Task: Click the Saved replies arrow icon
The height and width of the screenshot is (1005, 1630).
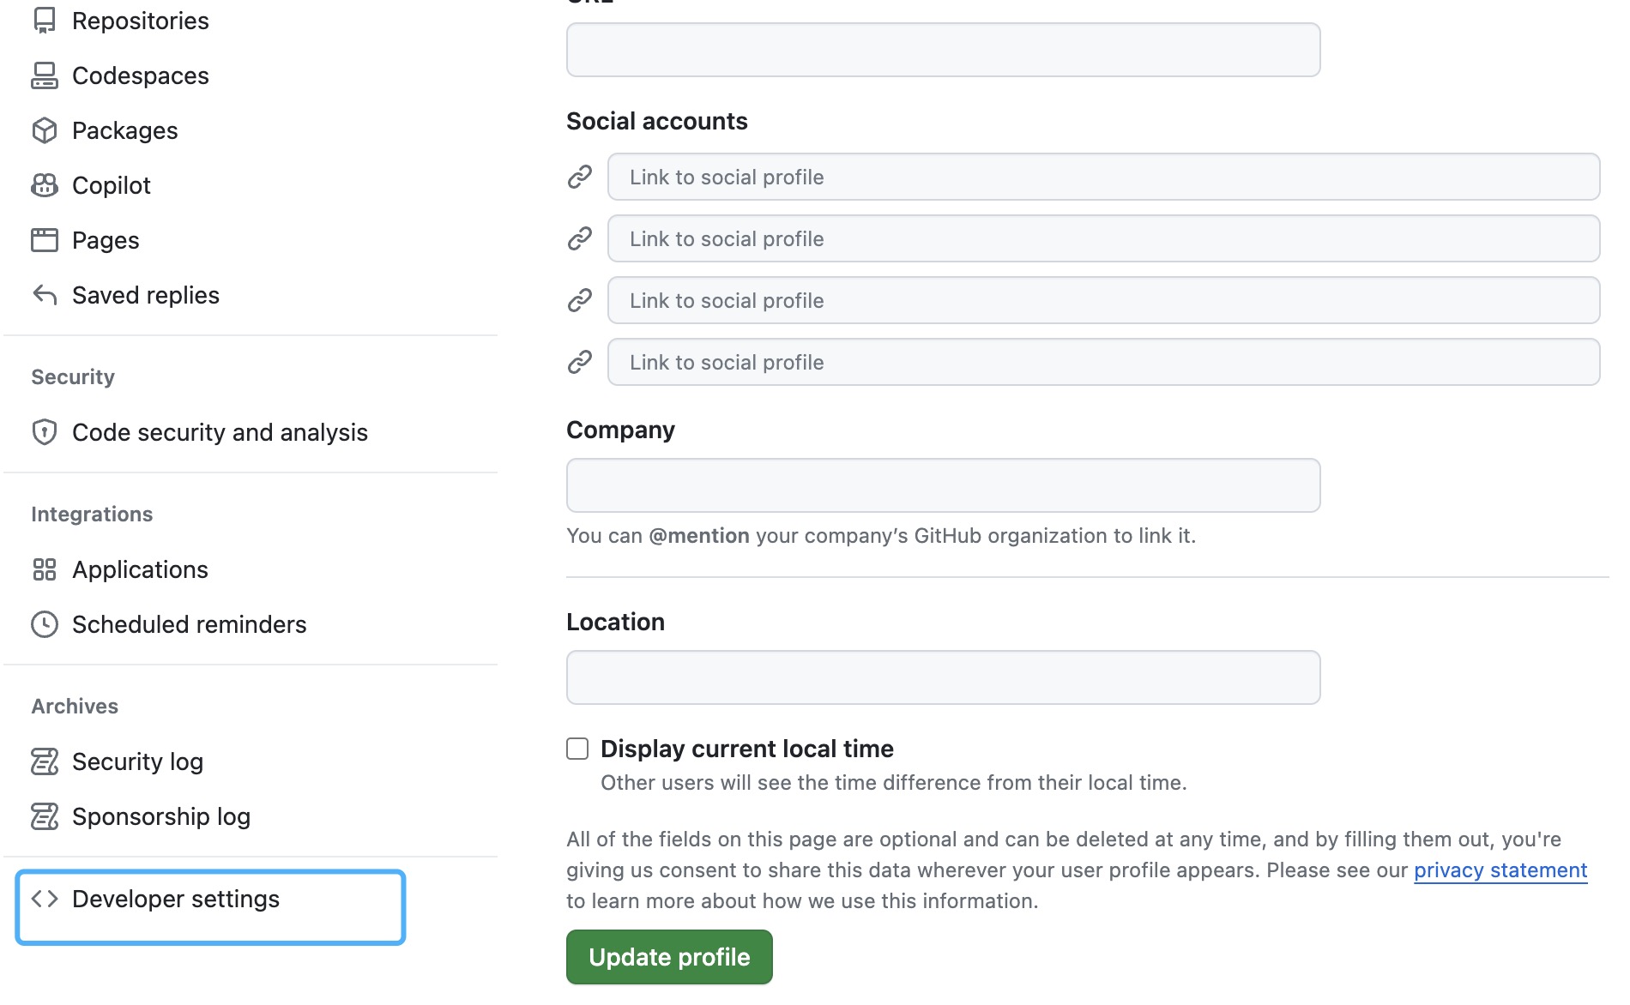Action: tap(45, 295)
